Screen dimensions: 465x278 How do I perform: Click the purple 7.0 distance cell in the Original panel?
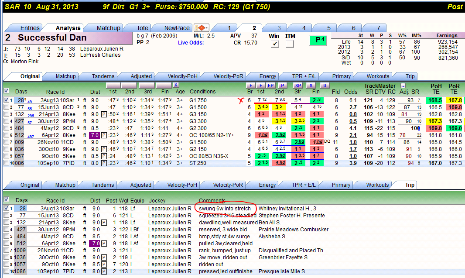95,135
